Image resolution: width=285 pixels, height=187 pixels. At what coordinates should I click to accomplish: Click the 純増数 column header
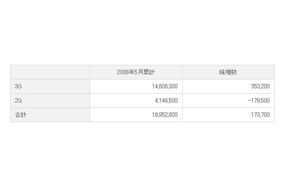228,72
